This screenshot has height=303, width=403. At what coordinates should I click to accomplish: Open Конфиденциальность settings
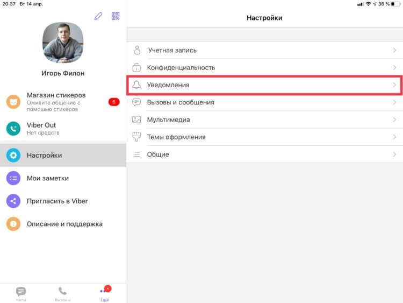point(264,67)
